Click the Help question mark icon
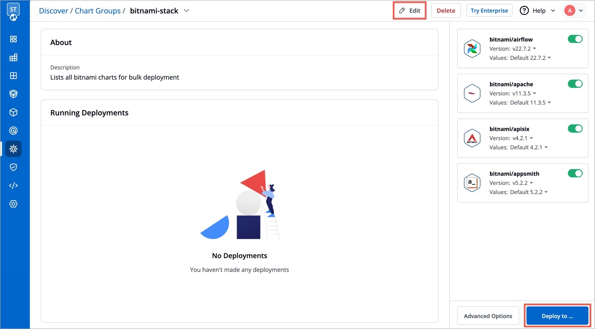 pyautogui.click(x=524, y=10)
